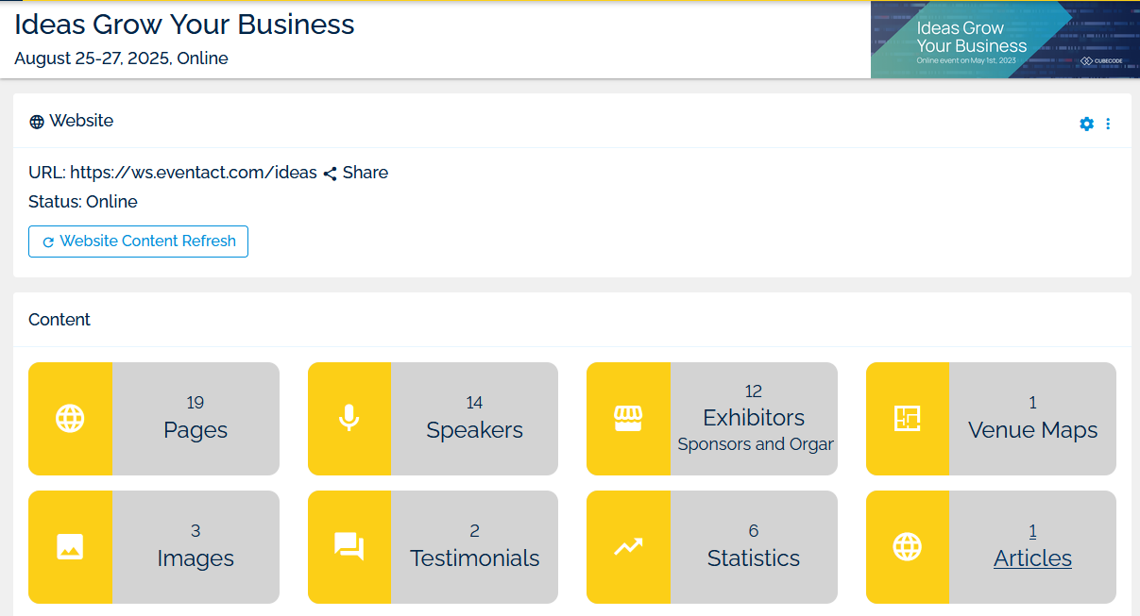Click the Website Content Refresh button
The height and width of the screenshot is (616, 1140).
[x=138, y=241]
